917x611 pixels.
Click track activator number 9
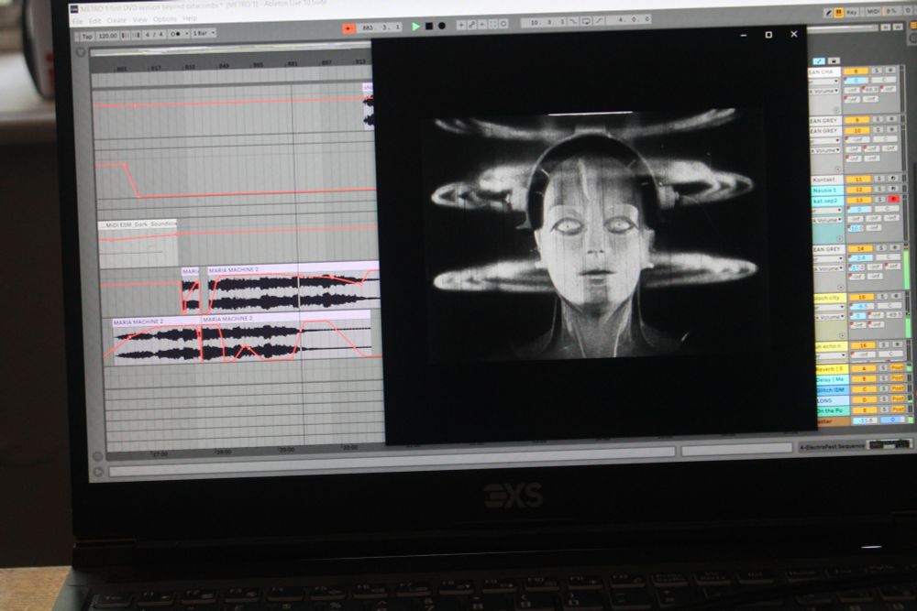pyautogui.click(x=856, y=120)
